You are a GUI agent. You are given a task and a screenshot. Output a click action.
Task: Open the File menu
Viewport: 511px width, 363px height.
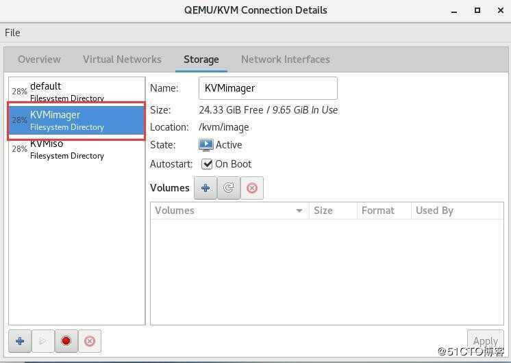(x=12, y=33)
